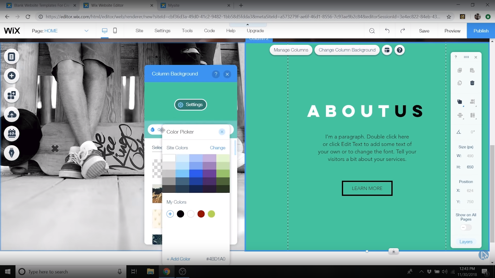Click the download arrow handle below the strip
495x278 pixels.
tap(394, 251)
